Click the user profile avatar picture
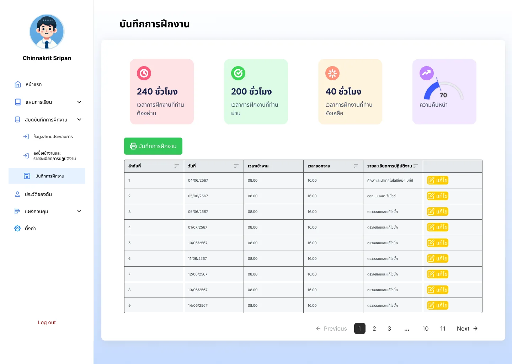The image size is (512, 364). click(x=47, y=32)
